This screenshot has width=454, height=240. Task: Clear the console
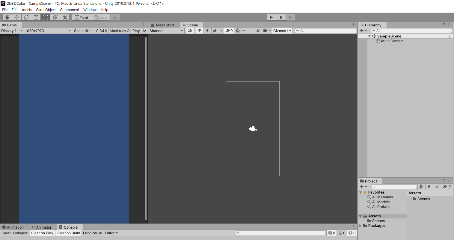[6, 233]
